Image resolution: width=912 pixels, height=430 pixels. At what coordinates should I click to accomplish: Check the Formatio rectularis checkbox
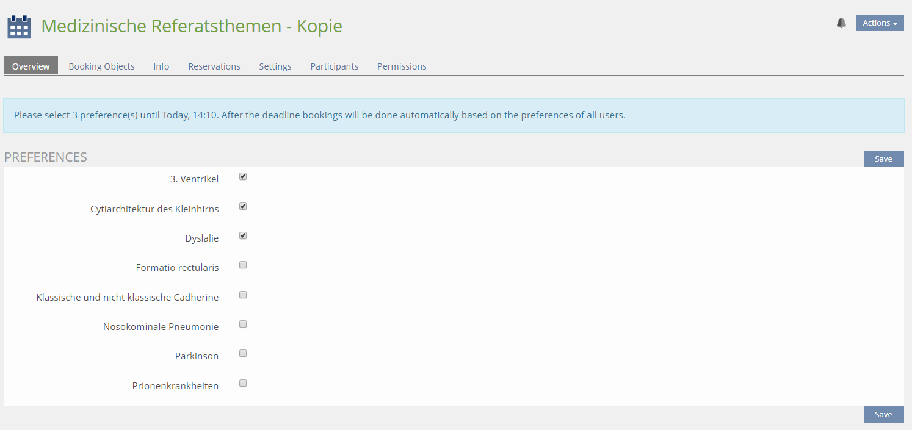(243, 265)
